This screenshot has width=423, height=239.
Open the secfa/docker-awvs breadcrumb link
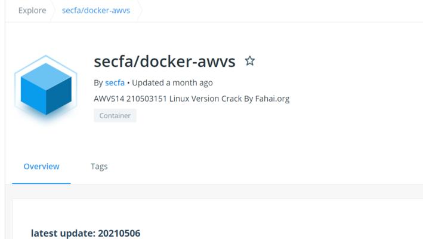tap(96, 11)
